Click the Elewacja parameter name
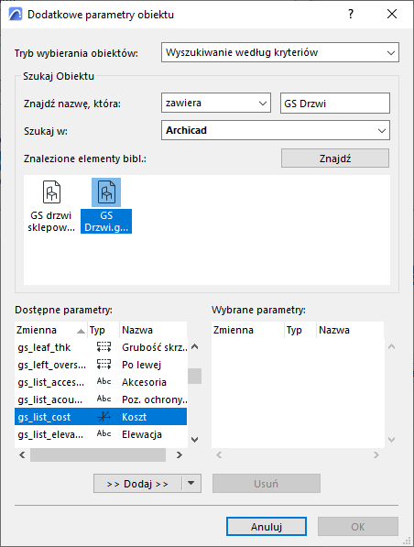The width and height of the screenshot is (414, 547). point(142,434)
